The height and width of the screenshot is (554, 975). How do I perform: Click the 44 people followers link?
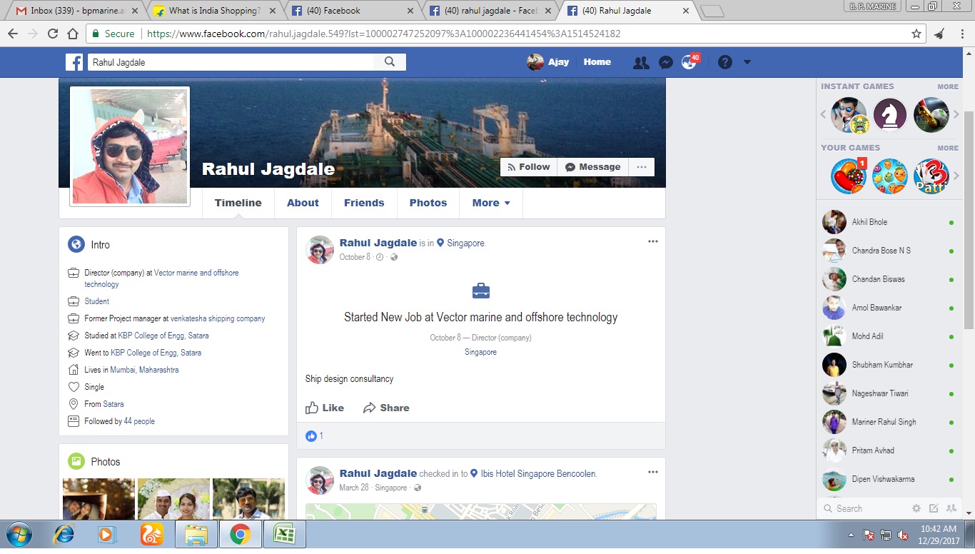click(139, 421)
